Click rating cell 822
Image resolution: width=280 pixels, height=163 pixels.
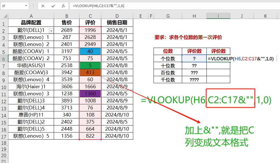pos(90,136)
